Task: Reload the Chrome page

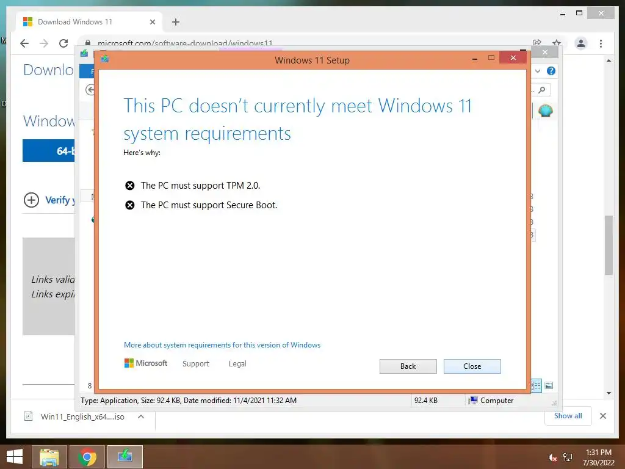Action: 63,43
